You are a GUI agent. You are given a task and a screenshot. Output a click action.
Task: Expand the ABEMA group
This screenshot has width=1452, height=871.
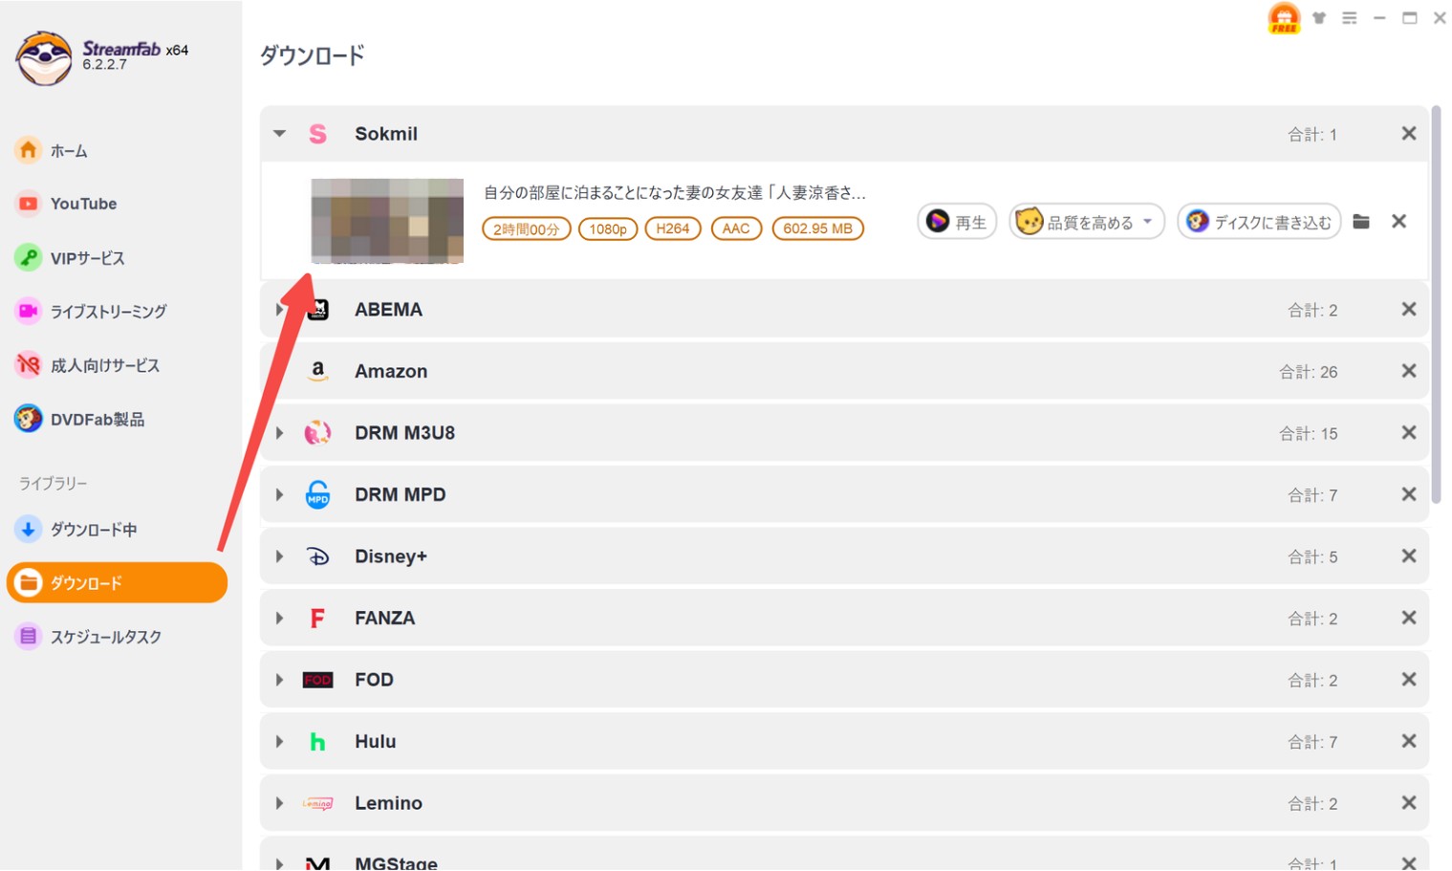(279, 309)
